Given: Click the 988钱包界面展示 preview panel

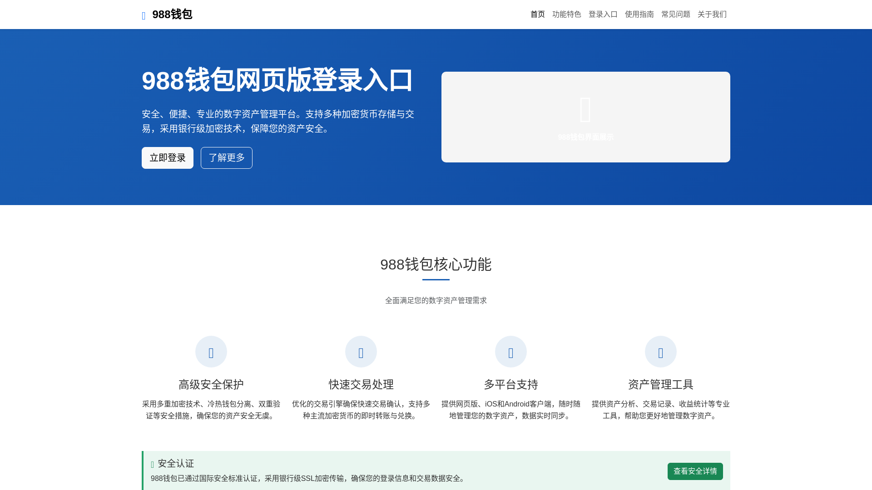Looking at the screenshot, I should pyautogui.click(x=586, y=117).
